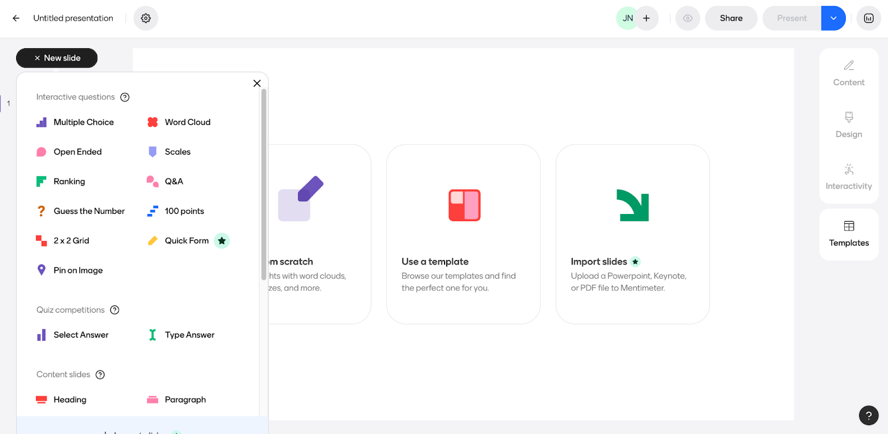Expand the Present options dropdown arrow
The height and width of the screenshot is (434, 888).
point(834,18)
